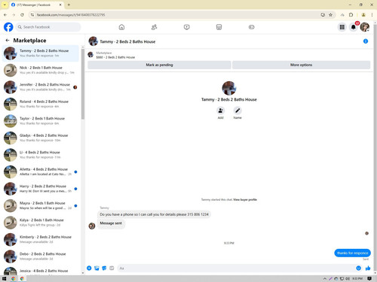Open Roland 4 Beds 2 Baths conversation

(41, 104)
